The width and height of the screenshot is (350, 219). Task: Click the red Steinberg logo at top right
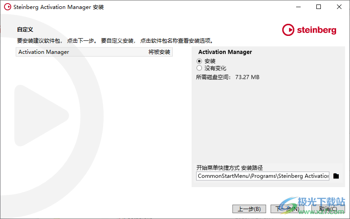[309, 30]
